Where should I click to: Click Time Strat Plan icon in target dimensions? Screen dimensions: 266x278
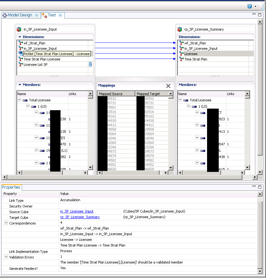tap(182, 59)
